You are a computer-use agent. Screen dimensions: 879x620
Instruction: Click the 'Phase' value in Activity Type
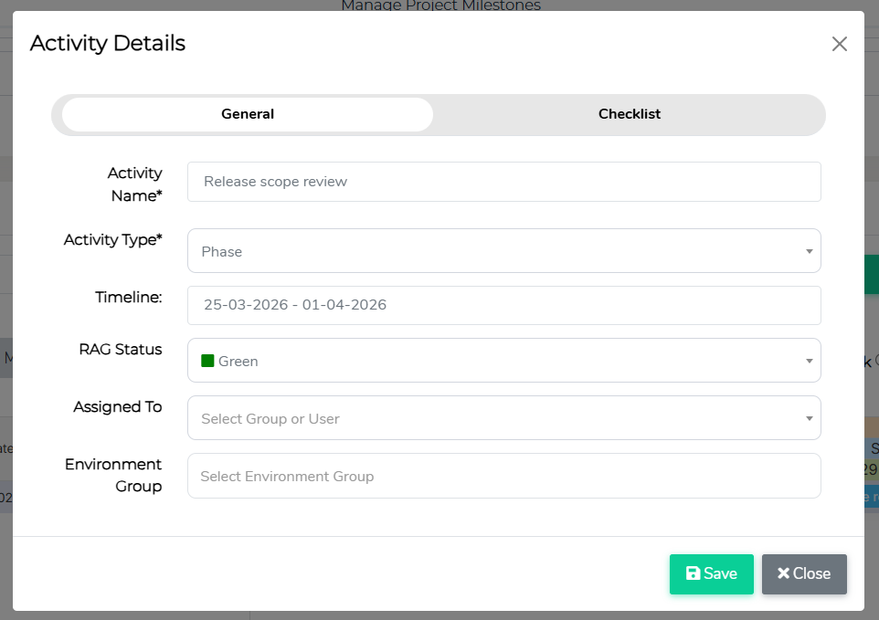[222, 251]
